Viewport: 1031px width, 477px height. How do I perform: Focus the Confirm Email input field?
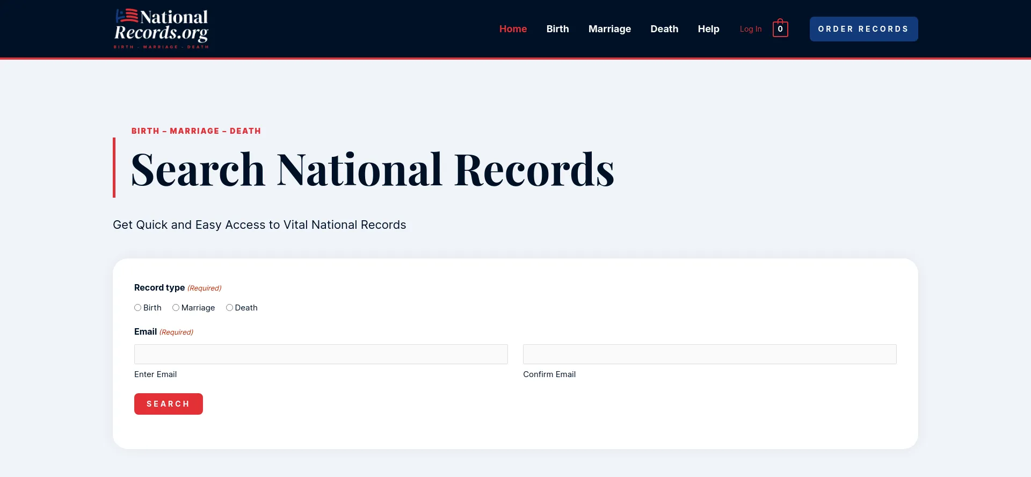point(710,354)
